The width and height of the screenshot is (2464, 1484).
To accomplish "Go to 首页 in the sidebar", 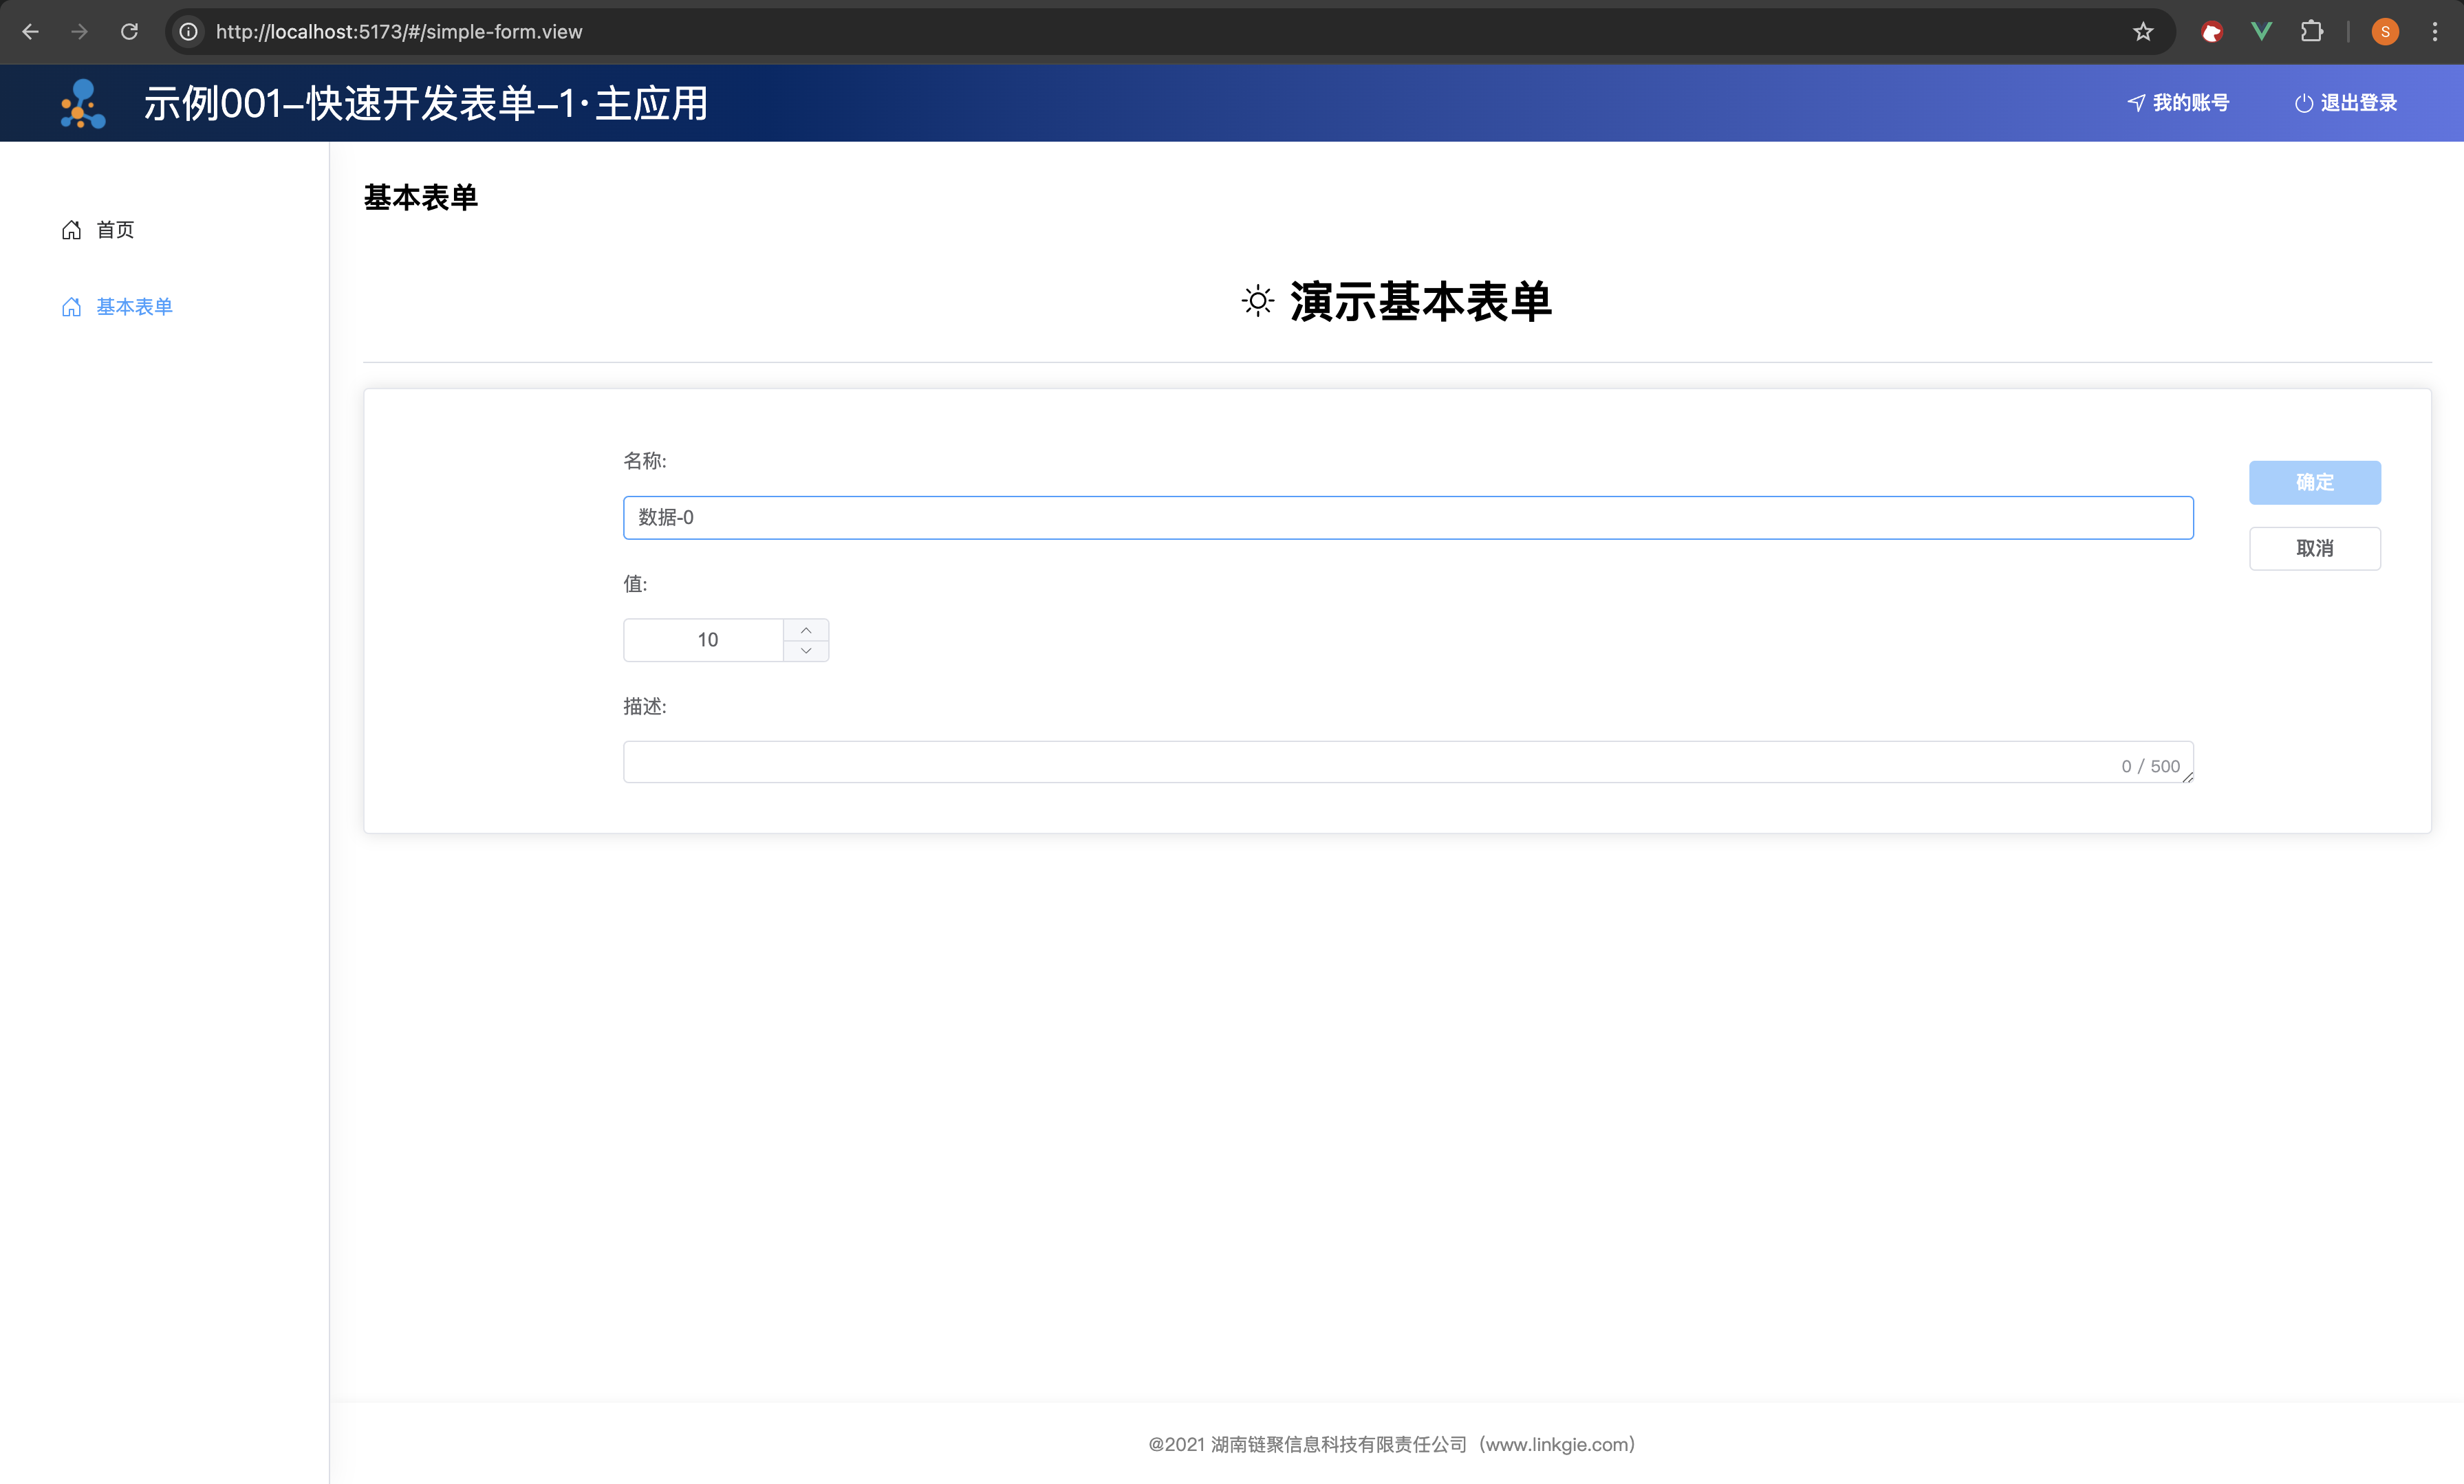I will pos(115,230).
